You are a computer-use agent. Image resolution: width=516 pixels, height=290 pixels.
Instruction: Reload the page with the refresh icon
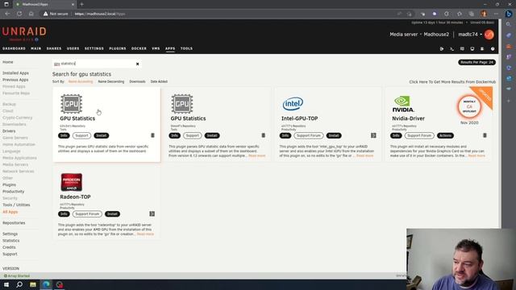tap(19, 14)
